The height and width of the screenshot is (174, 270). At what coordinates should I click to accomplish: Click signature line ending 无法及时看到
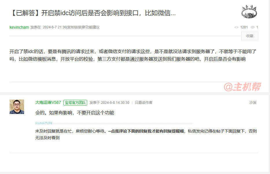tap(47, 138)
